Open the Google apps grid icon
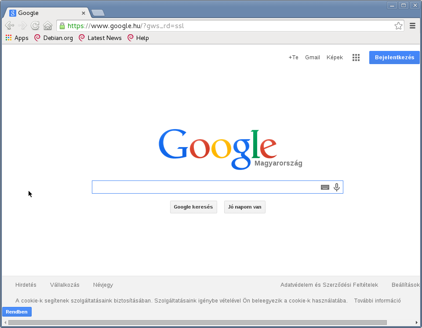Viewport: 422px width, 328px height. pyautogui.click(x=356, y=58)
